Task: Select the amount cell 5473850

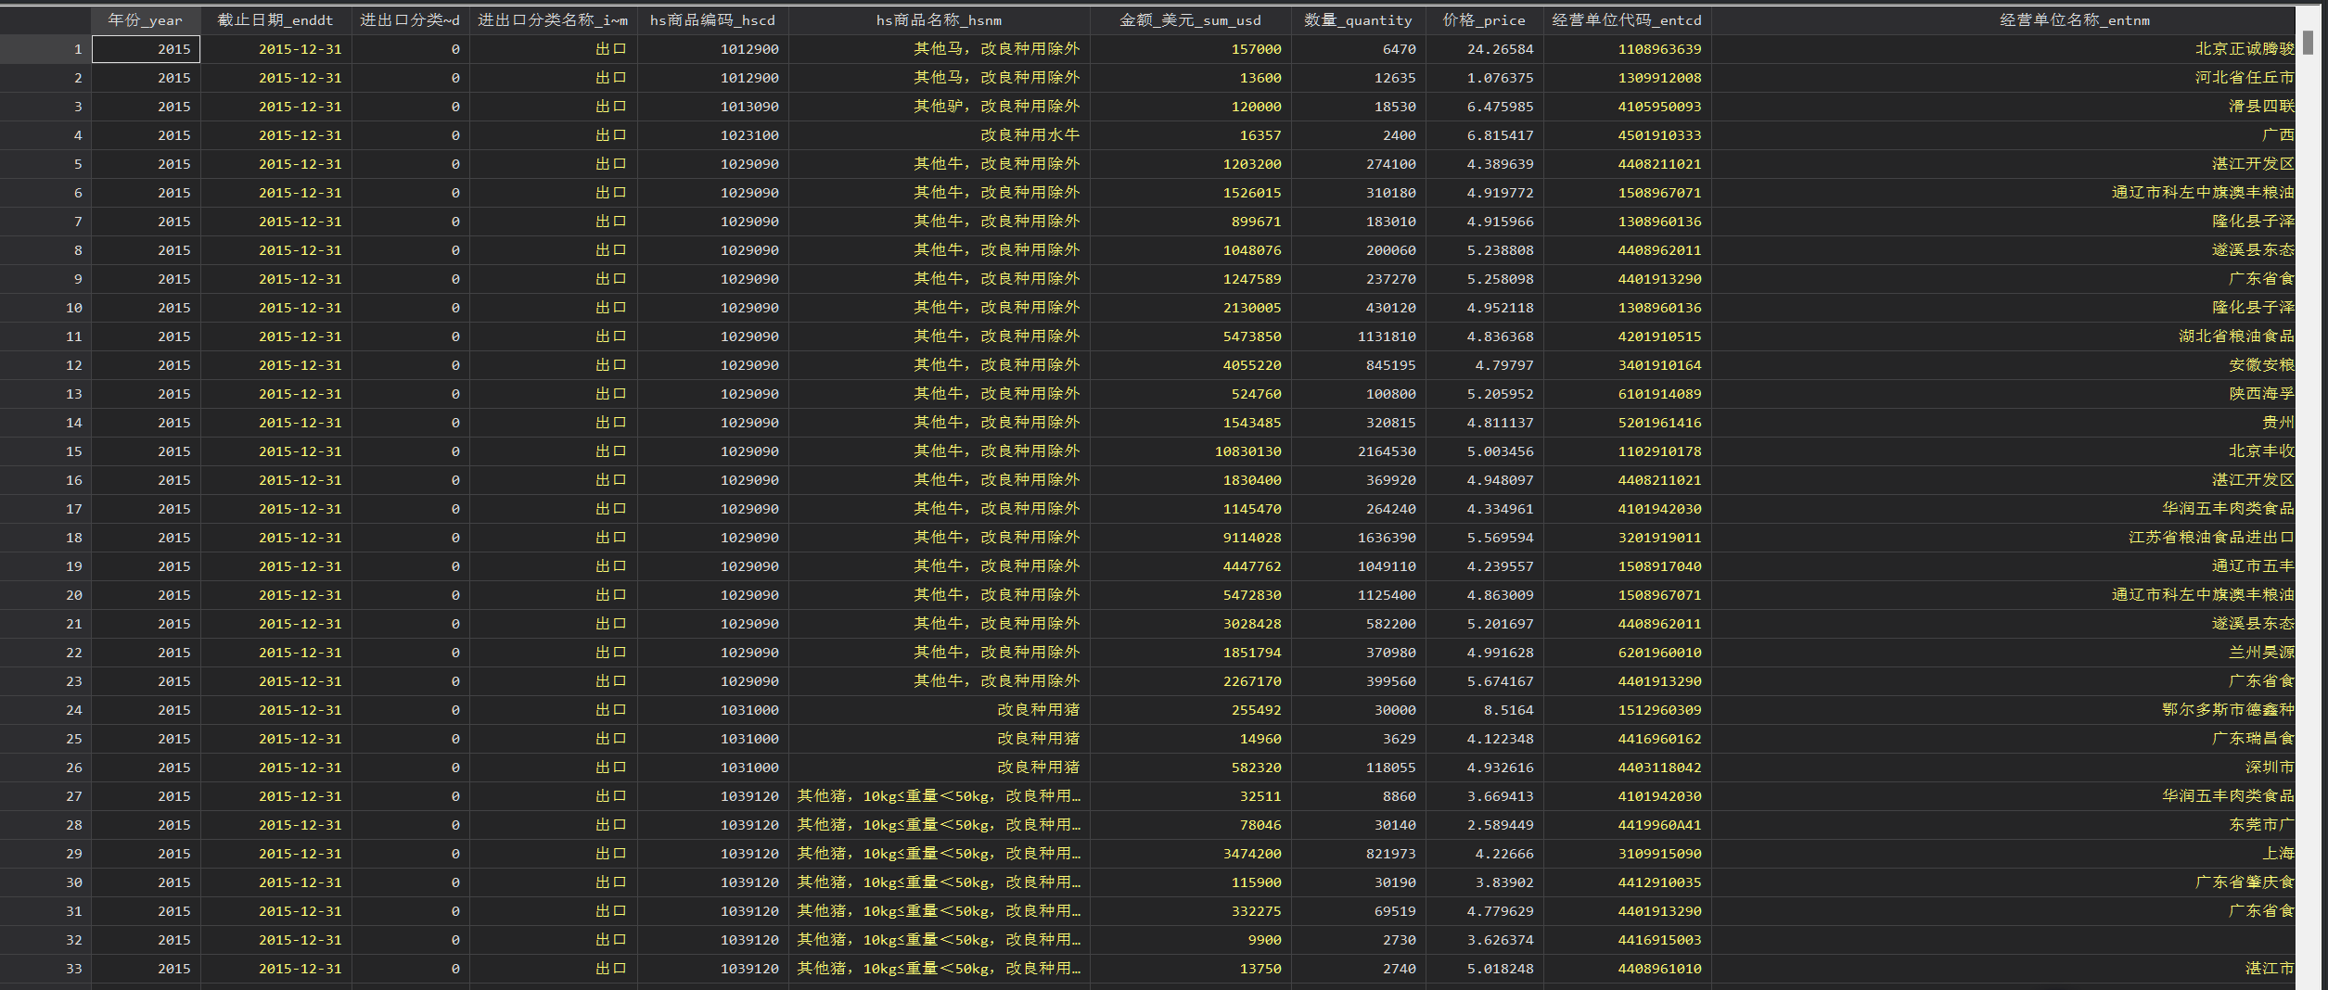Action: pos(1190,336)
